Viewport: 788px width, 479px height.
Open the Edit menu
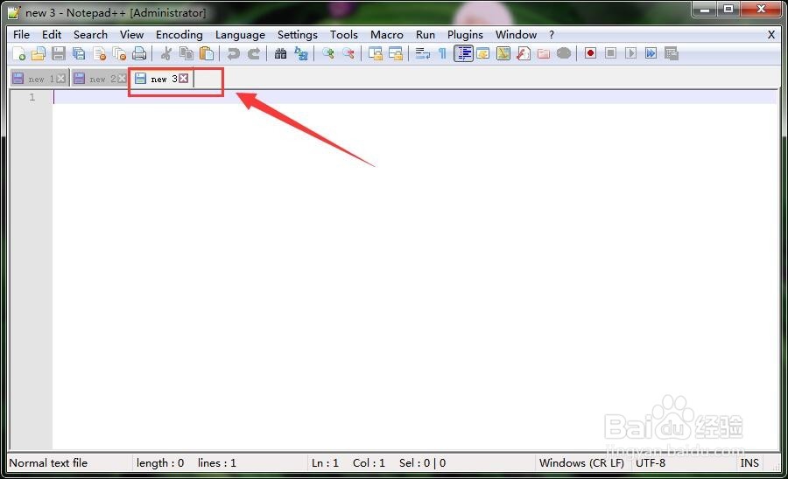[52, 35]
